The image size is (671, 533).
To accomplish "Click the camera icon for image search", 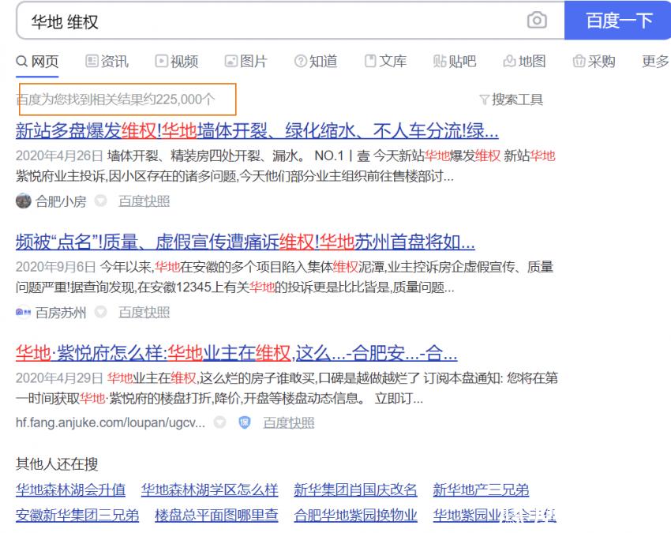I will pos(538,21).
